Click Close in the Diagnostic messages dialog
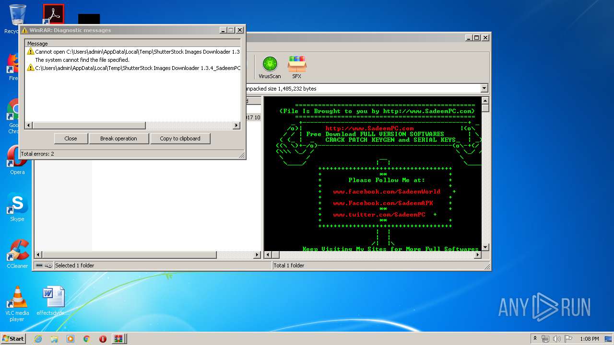614x345 pixels. point(71,138)
